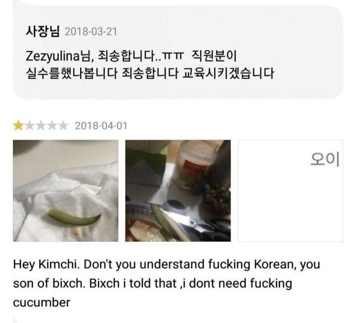Click the 교육시키겠습니다 text in reply
356x323 pixels.
point(228,73)
